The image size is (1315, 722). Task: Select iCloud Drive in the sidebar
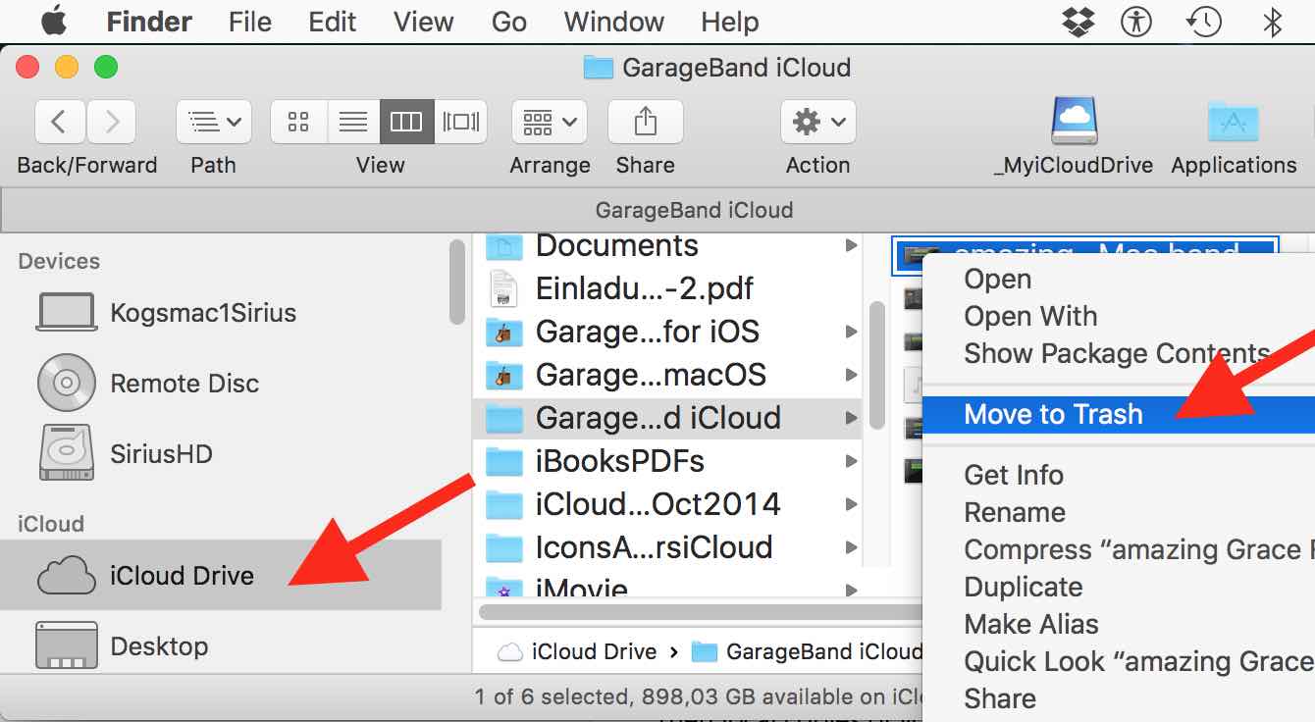click(221, 575)
